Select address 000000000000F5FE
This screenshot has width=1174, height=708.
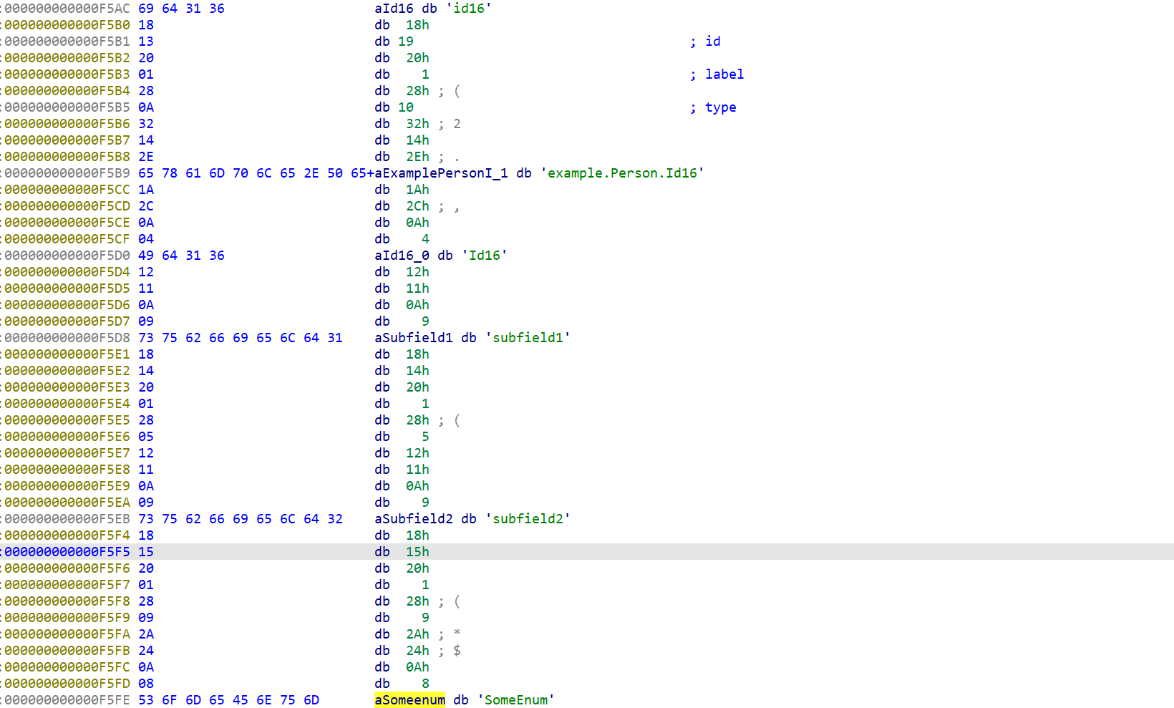(x=67, y=700)
